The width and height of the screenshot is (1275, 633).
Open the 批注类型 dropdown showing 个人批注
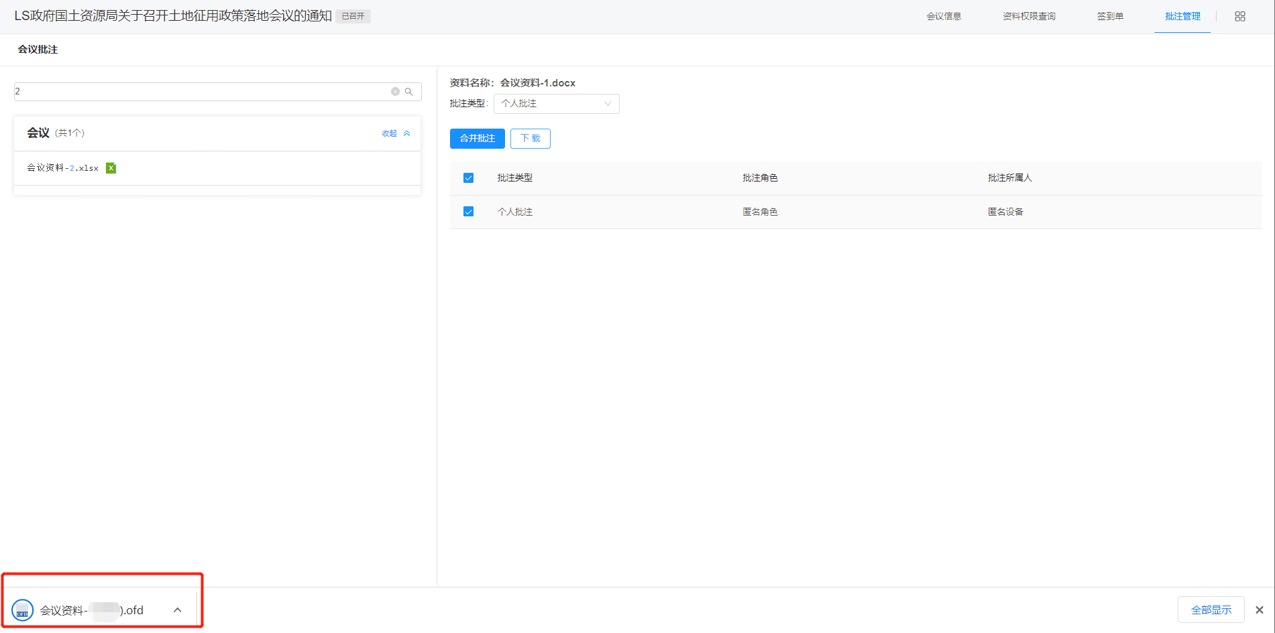(x=556, y=104)
